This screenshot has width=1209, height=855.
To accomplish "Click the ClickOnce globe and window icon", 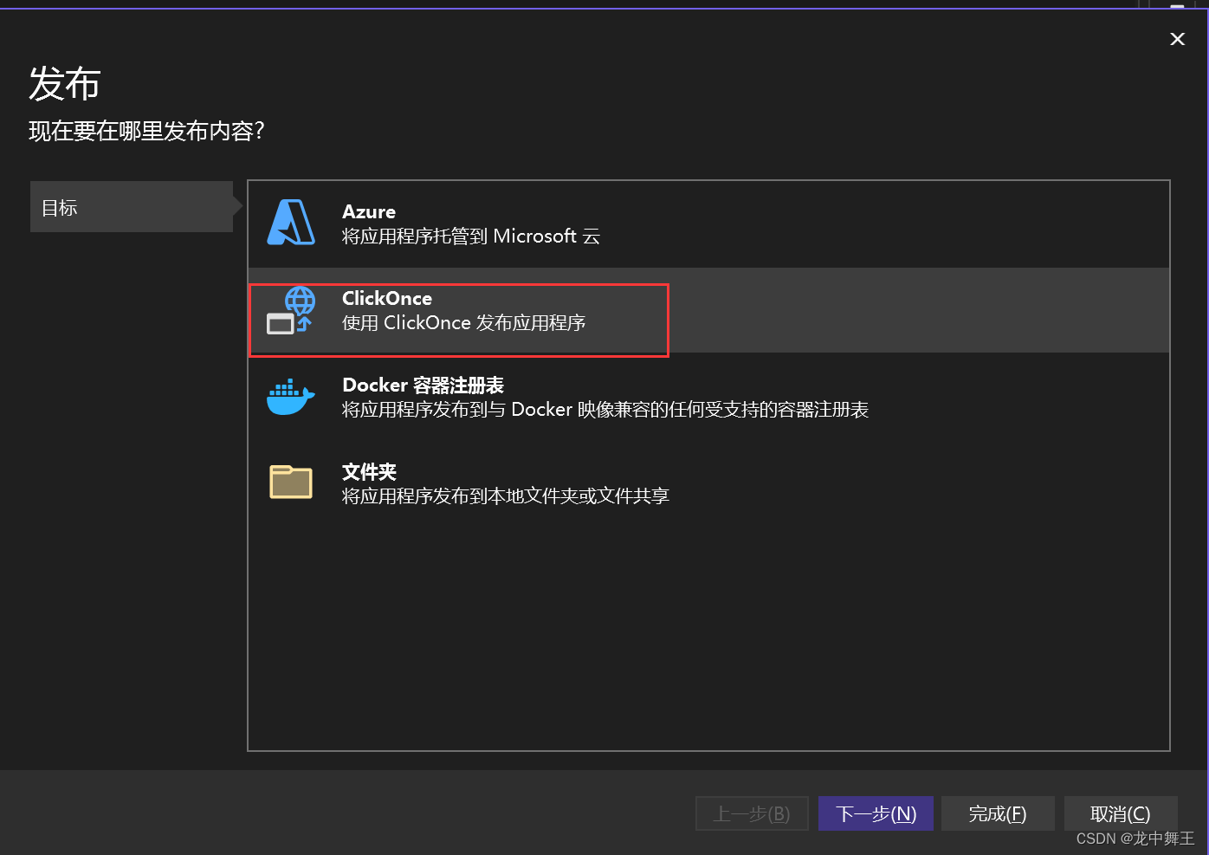I will coord(290,310).
